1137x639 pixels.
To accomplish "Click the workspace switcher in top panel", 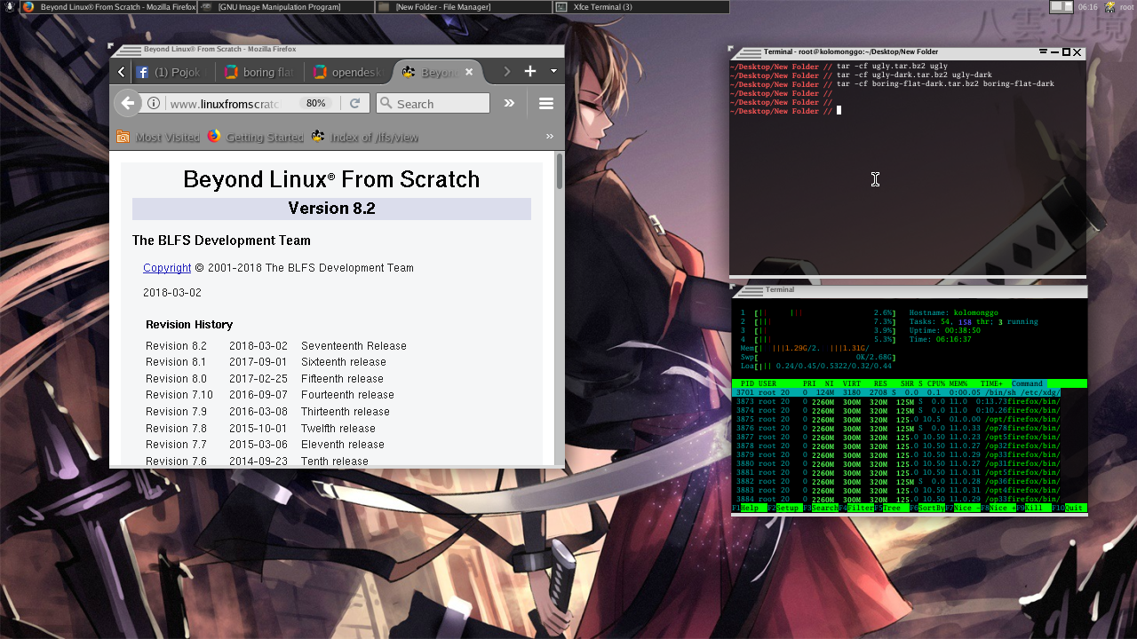I will [x=1061, y=6].
